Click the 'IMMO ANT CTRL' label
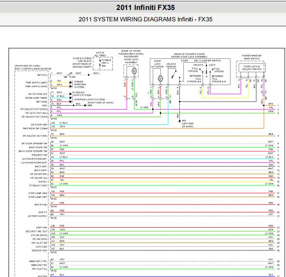The height and width of the screenshot is (277, 286). [38, 261]
